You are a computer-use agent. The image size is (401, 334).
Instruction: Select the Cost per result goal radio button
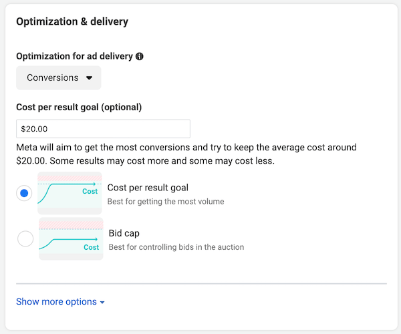25,194
